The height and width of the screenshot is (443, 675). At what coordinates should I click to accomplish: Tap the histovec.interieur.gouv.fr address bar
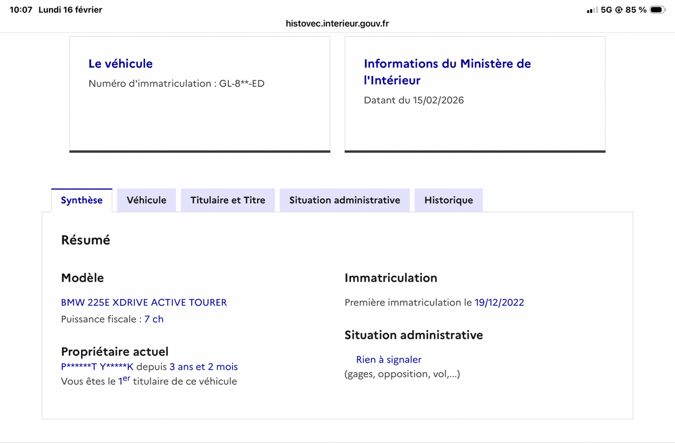(337, 23)
